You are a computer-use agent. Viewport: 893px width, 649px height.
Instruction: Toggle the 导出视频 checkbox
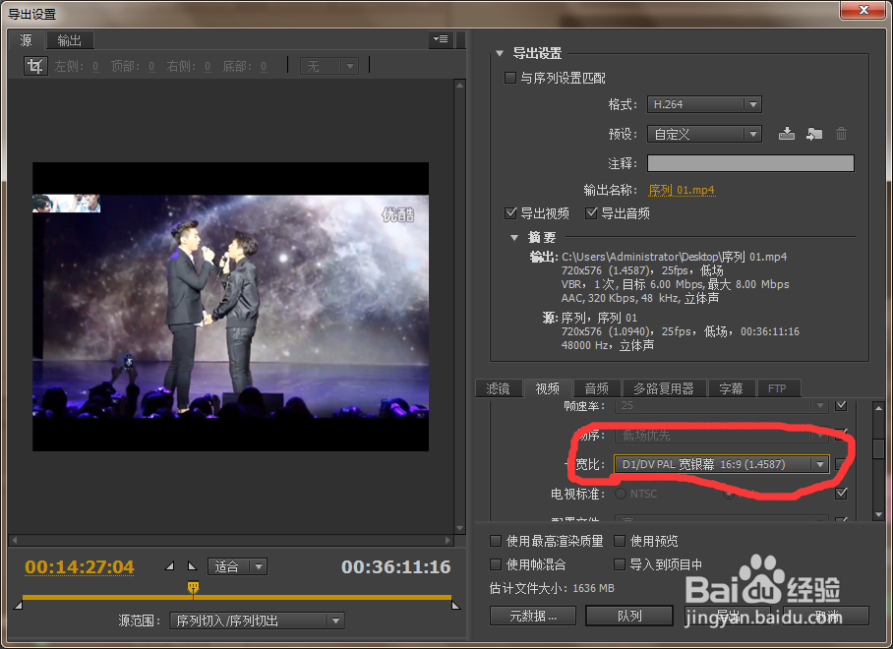511,212
